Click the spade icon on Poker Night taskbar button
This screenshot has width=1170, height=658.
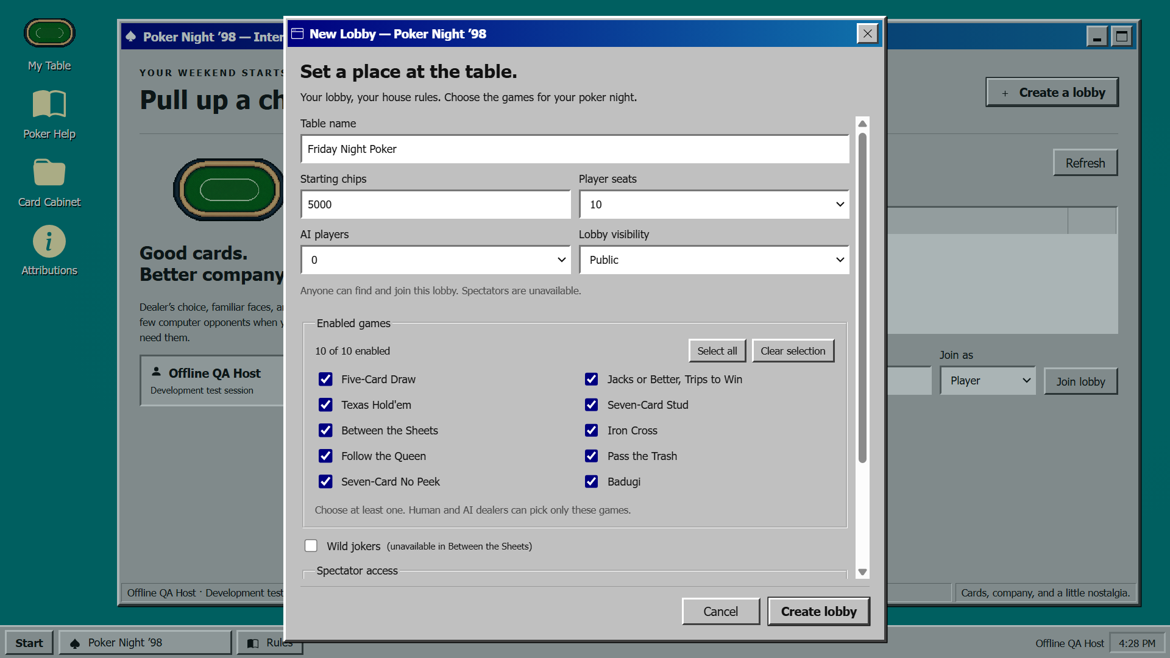(75, 643)
